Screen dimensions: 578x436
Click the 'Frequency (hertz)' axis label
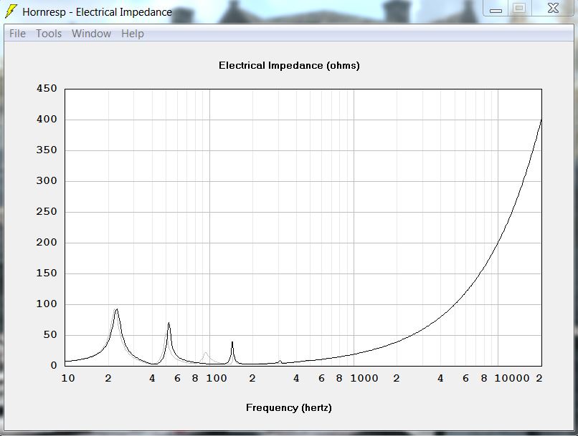(x=288, y=407)
